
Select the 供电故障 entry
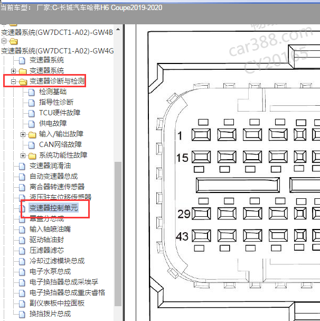pos(53,123)
